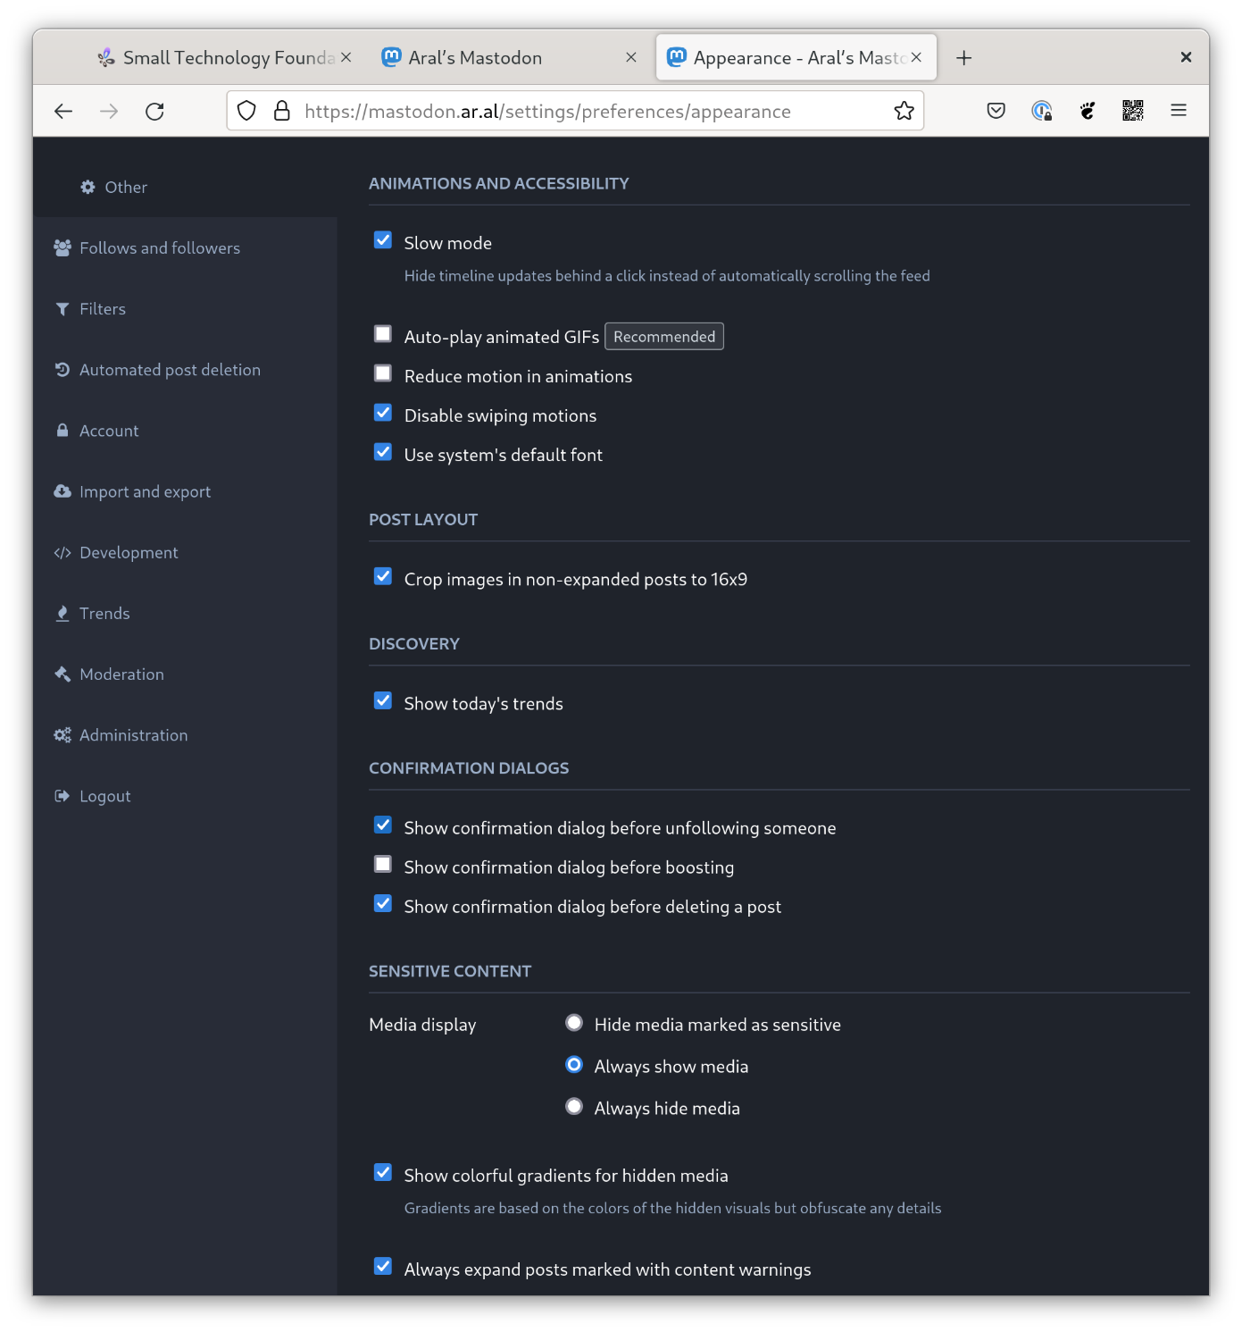Image resolution: width=1242 pixels, height=1332 pixels.
Task: Open the Pocket save icon
Action: [x=996, y=111]
